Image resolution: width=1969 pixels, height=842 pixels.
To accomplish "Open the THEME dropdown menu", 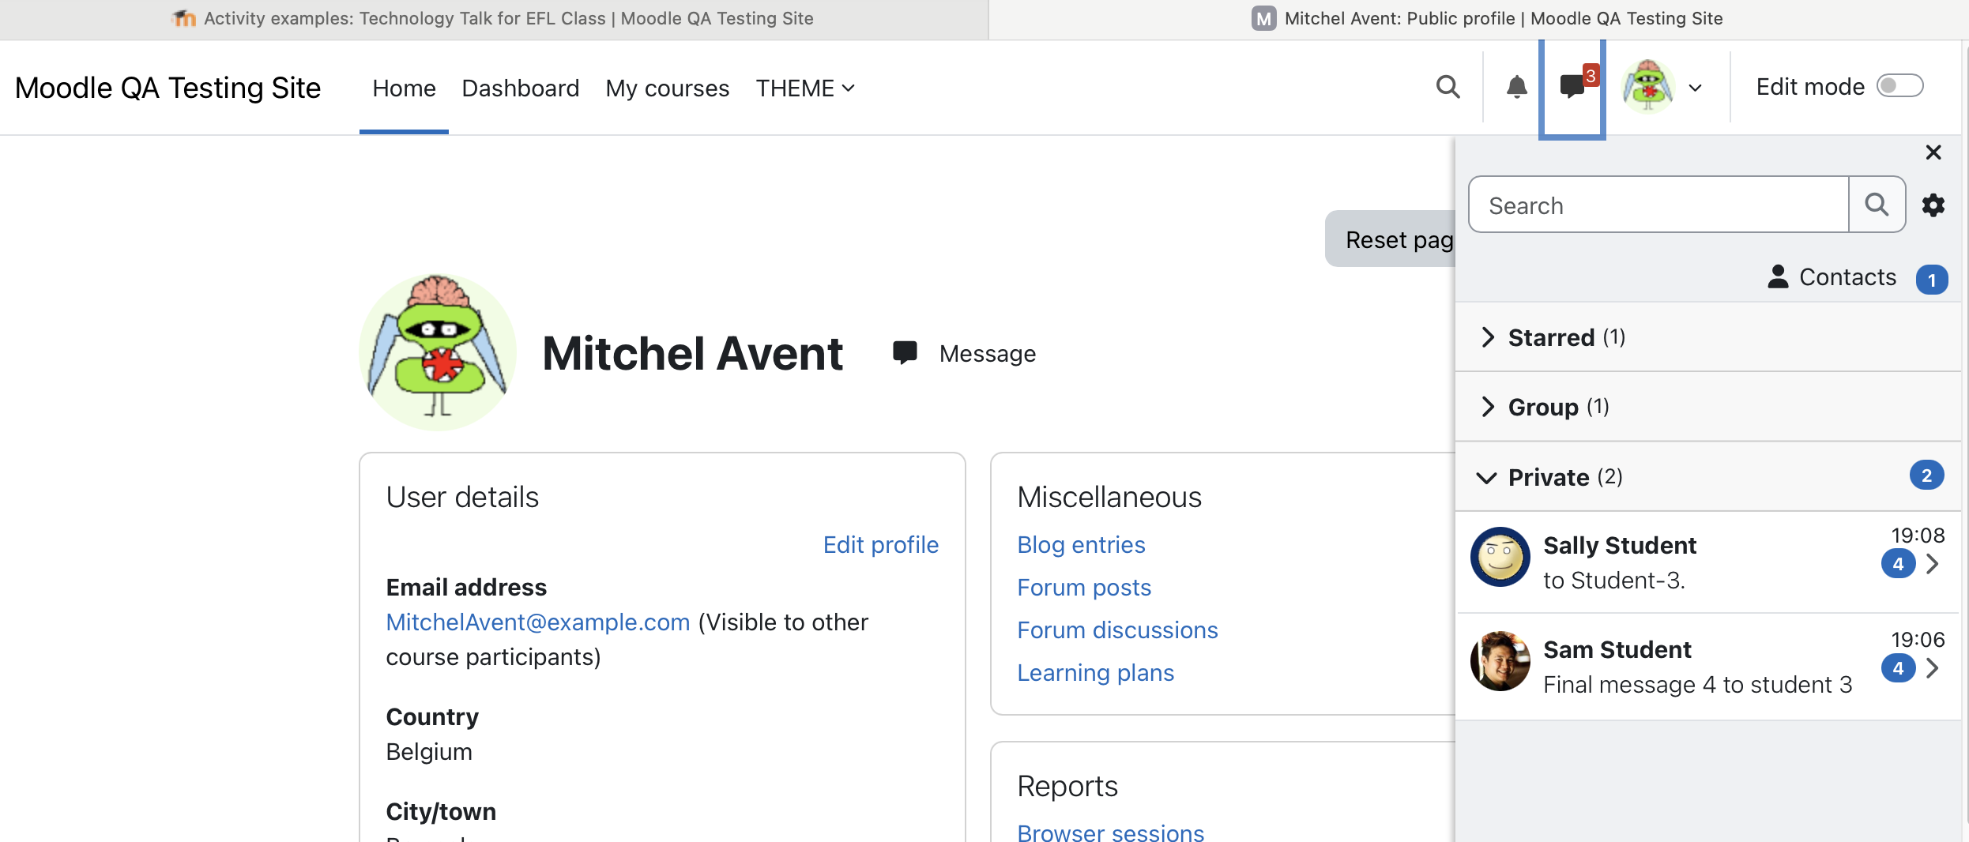I will 805,88.
